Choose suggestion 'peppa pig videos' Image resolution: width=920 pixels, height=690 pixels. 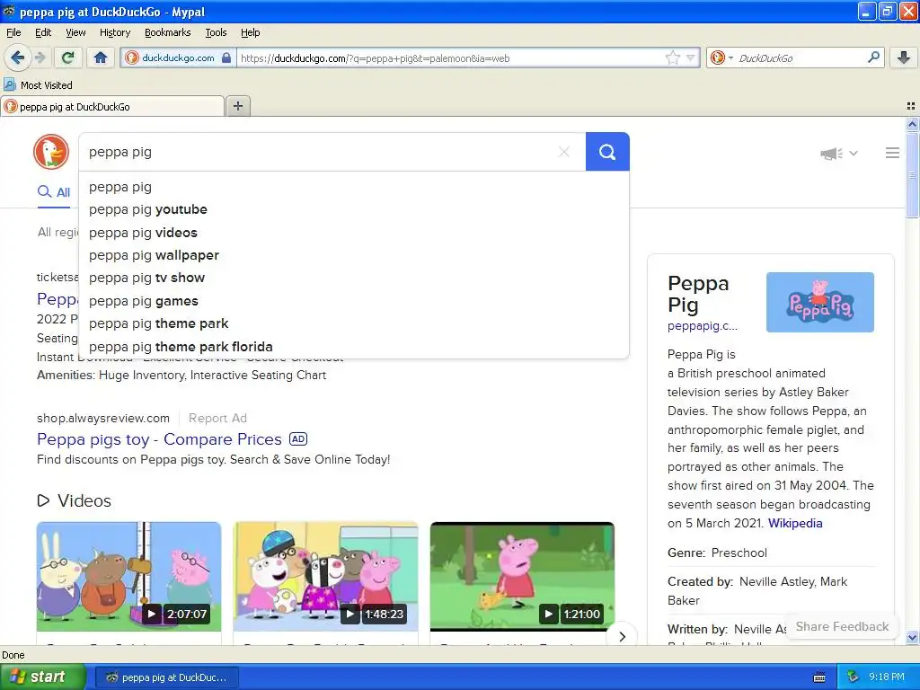click(x=353, y=233)
